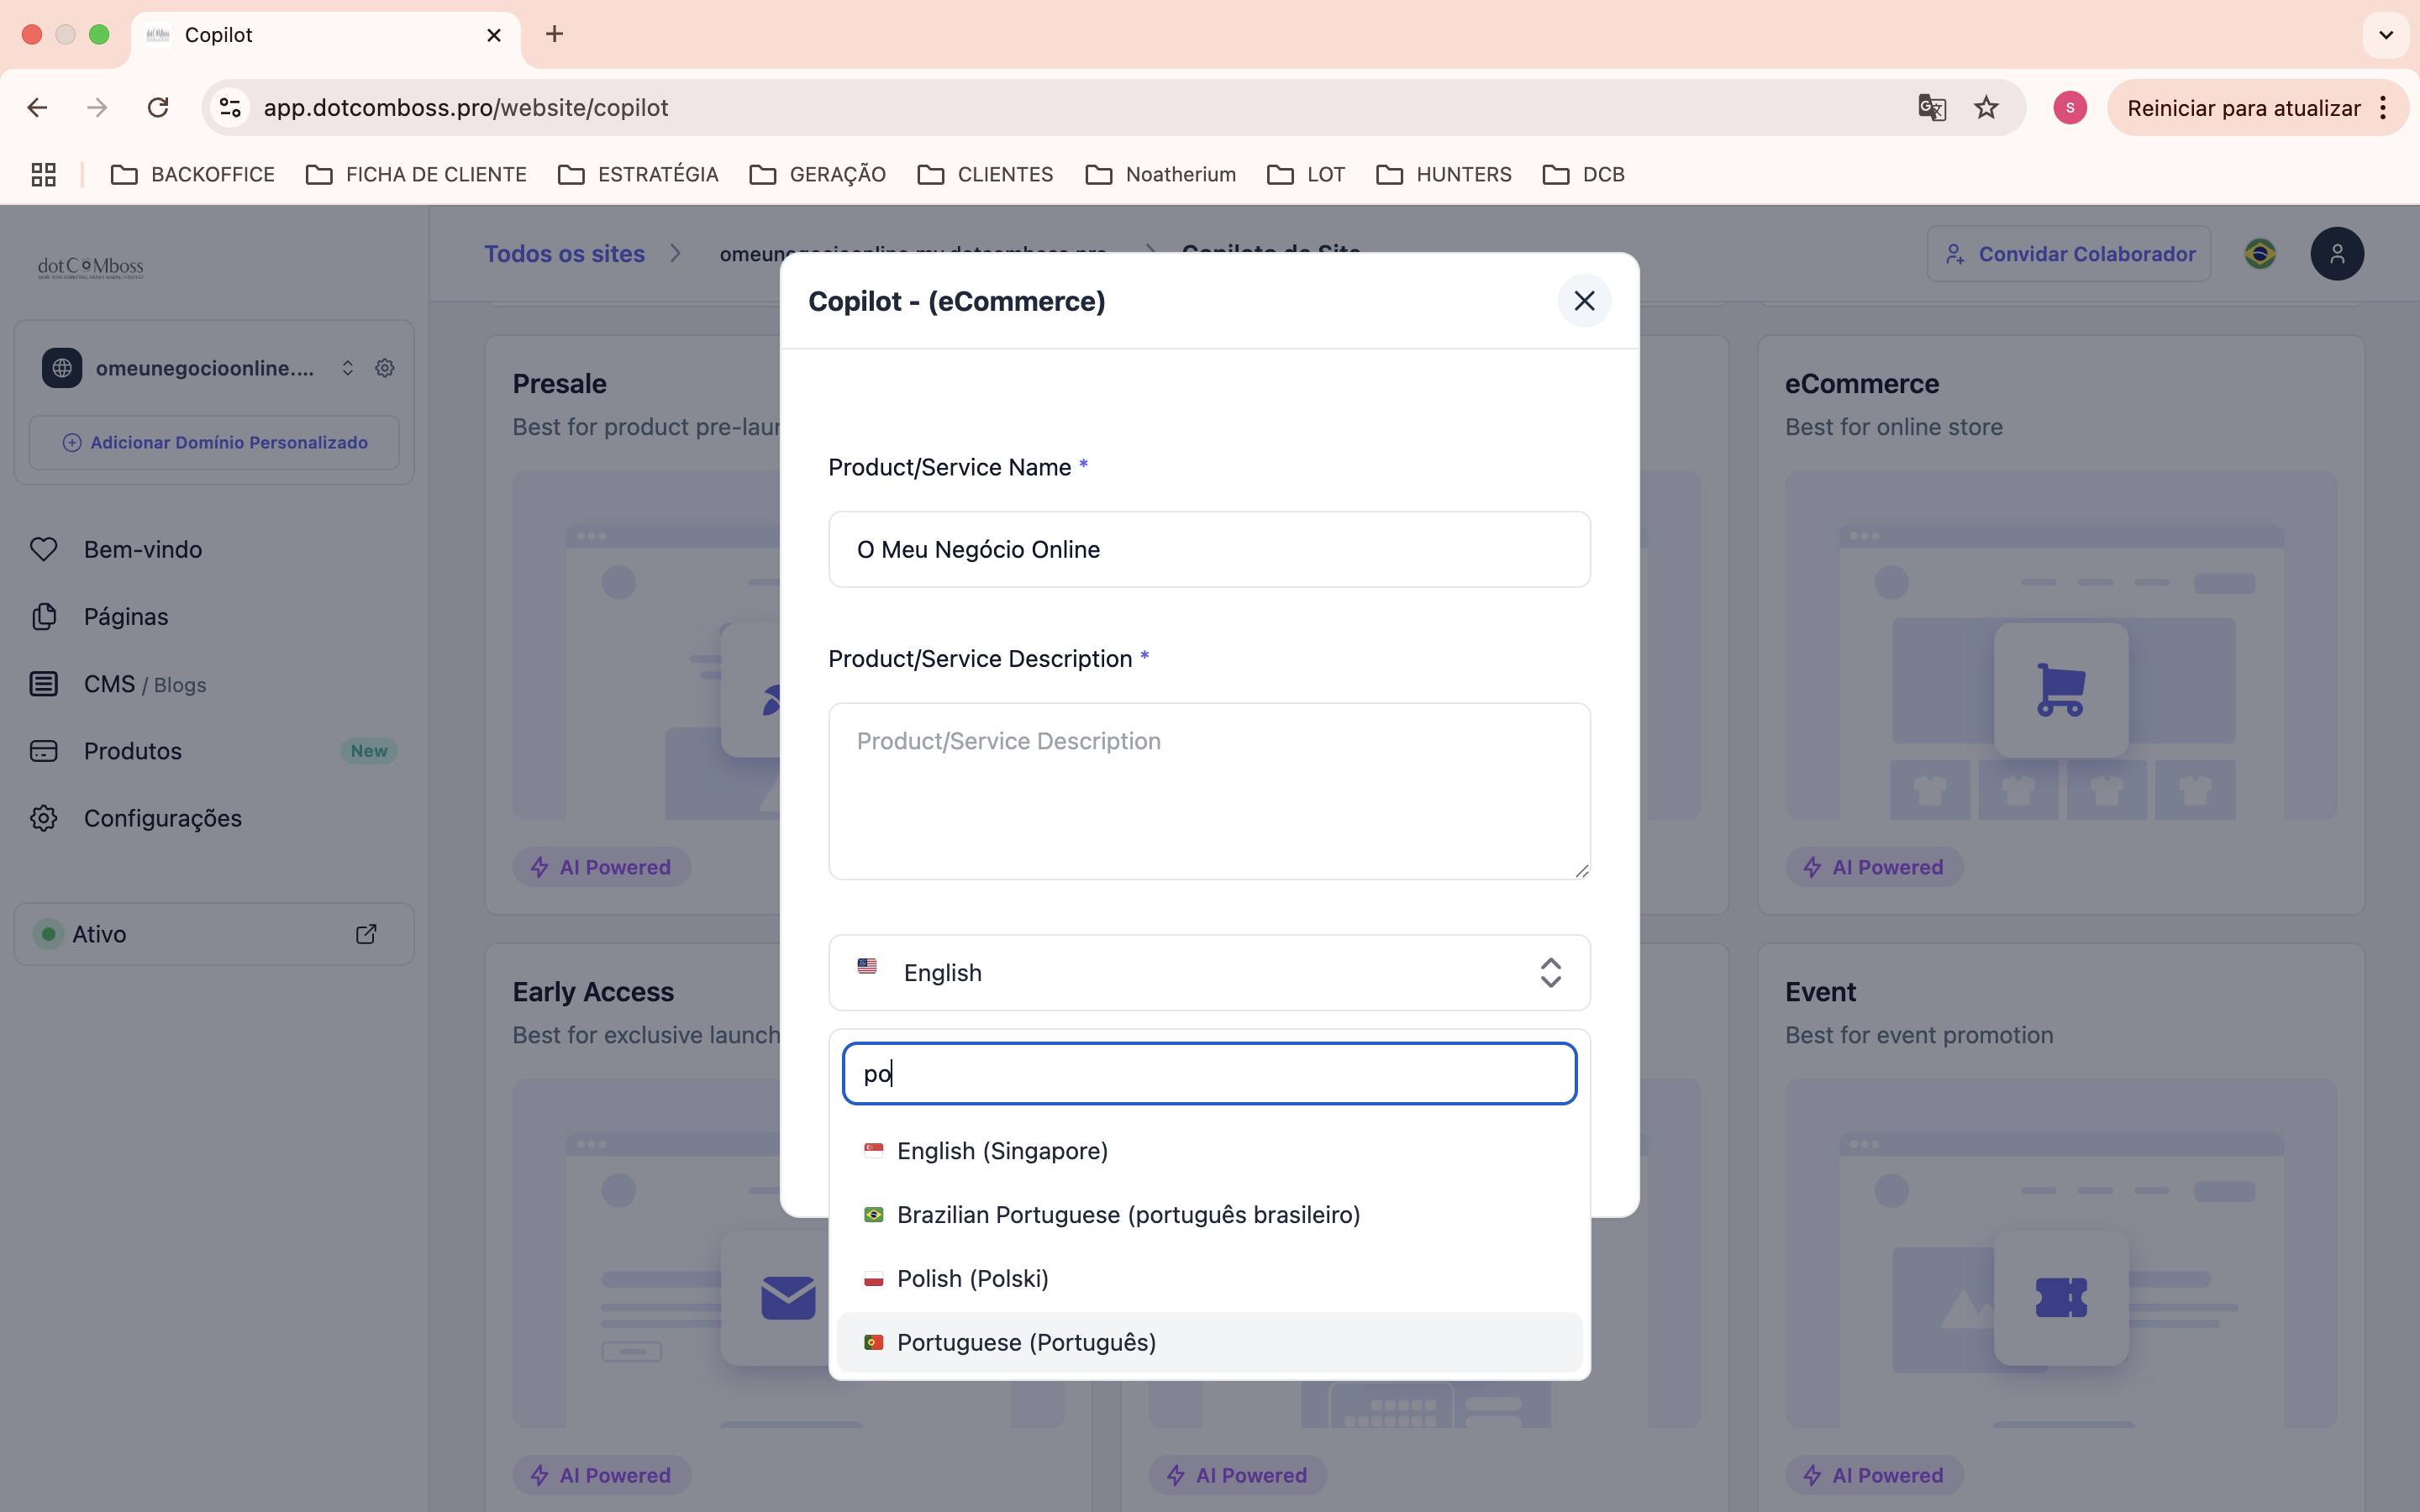Screen dimensions: 2420x1512
Task: Pick Brazilian Portuguese language option
Action: (x=1209, y=1214)
